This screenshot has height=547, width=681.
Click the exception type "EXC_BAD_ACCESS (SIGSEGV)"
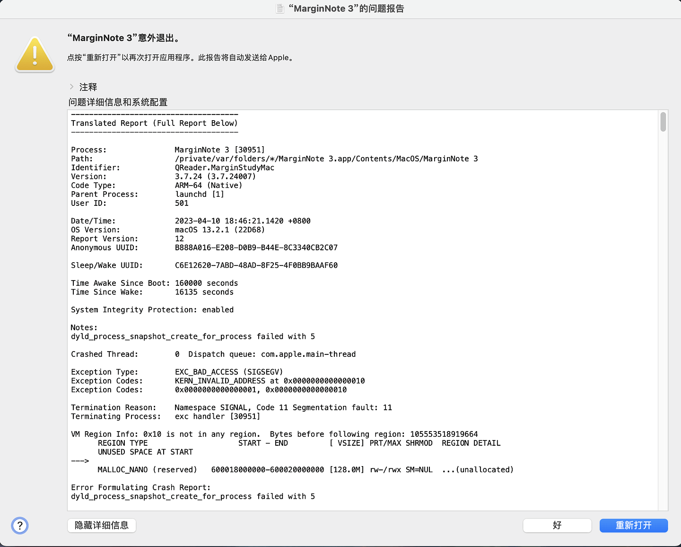(x=229, y=372)
